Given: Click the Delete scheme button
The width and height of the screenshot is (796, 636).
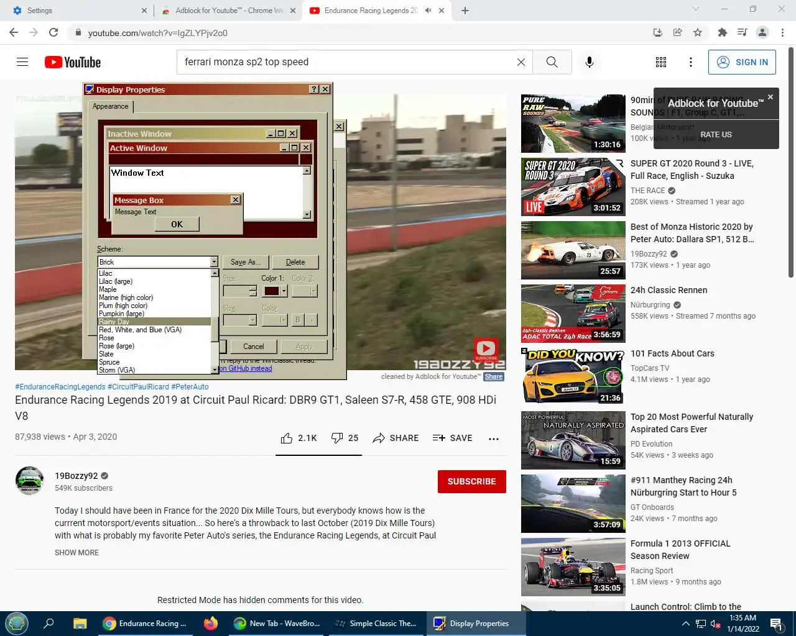Looking at the screenshot, I should pyautogui.click(x=295, y=262).
